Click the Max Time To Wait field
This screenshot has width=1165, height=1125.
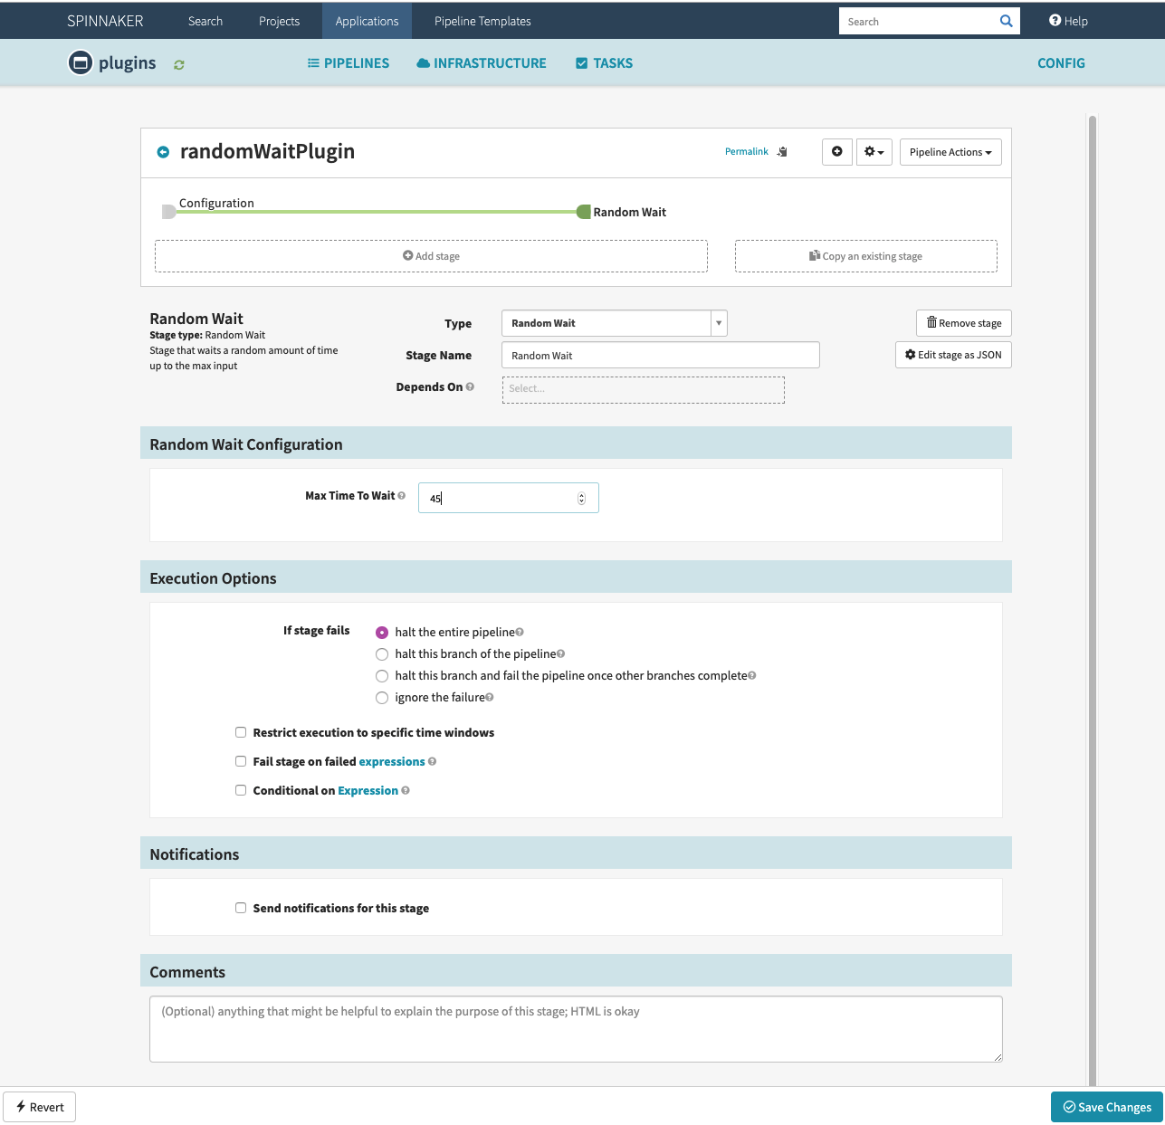point(509,498)
